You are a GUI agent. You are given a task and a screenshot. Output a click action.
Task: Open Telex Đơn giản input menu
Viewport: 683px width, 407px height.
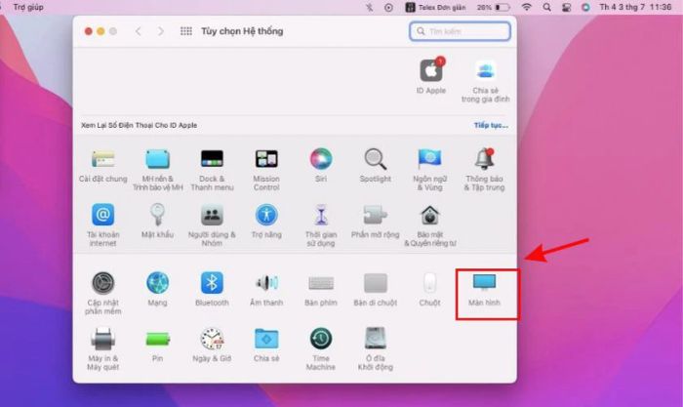(x=435, y=7)
